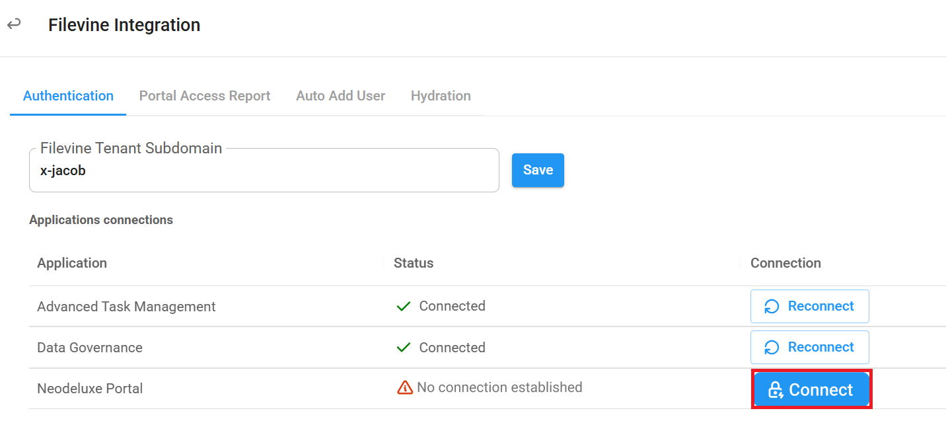The height and width of the screenshot is (421, 946).
Task: Select the Neodeluxe Portal row name
Action: pyautogui.click(x=90, y=389)
